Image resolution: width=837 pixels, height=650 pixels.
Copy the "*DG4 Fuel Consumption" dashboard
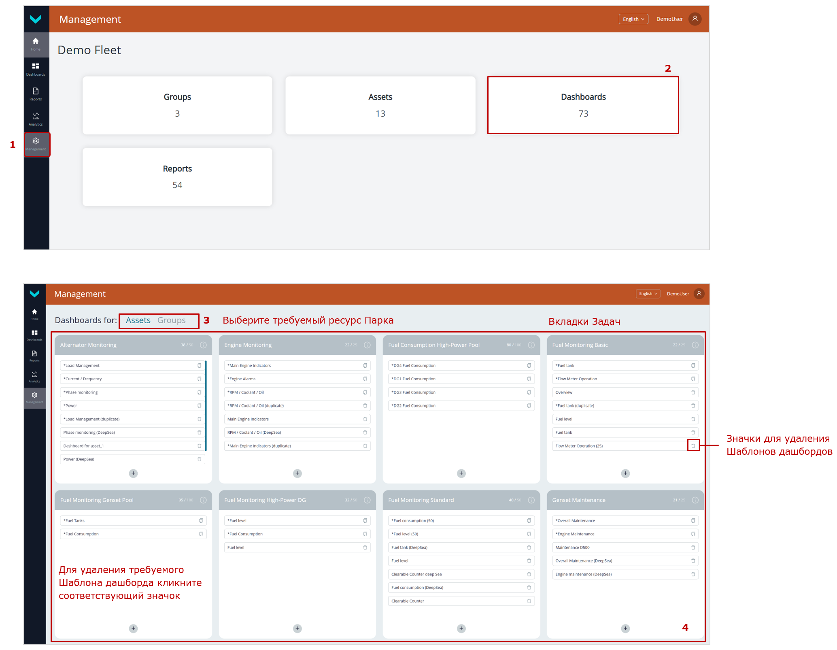point(529,366)
